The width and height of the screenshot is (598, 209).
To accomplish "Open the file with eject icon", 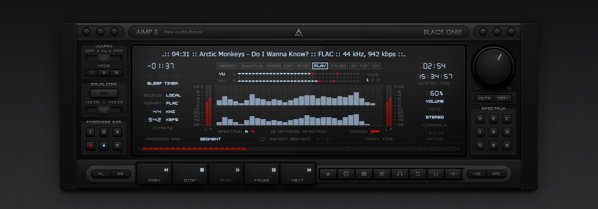I will point(328,174).
